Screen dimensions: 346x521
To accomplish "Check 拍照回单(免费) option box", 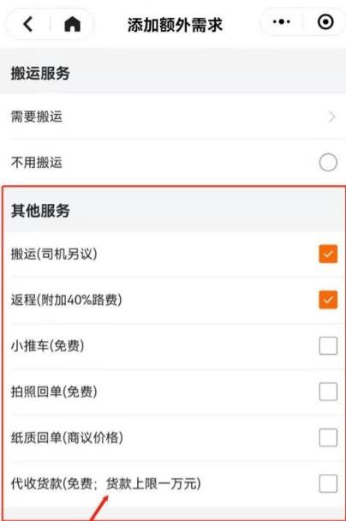I will 328,392.
